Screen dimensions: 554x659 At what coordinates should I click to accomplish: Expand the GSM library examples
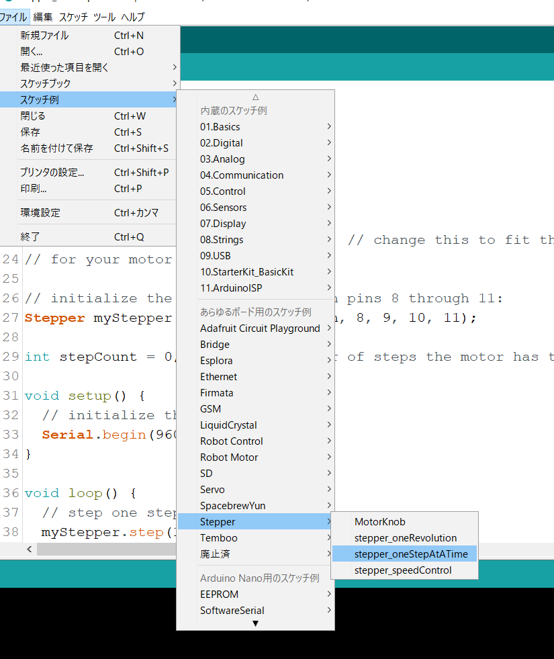(x=255, y=408)
